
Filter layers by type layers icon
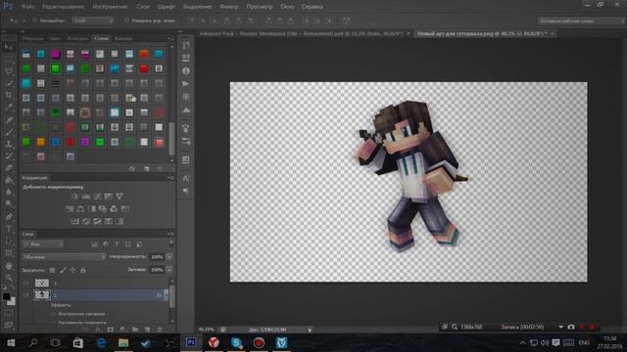[x=117, y=244]
